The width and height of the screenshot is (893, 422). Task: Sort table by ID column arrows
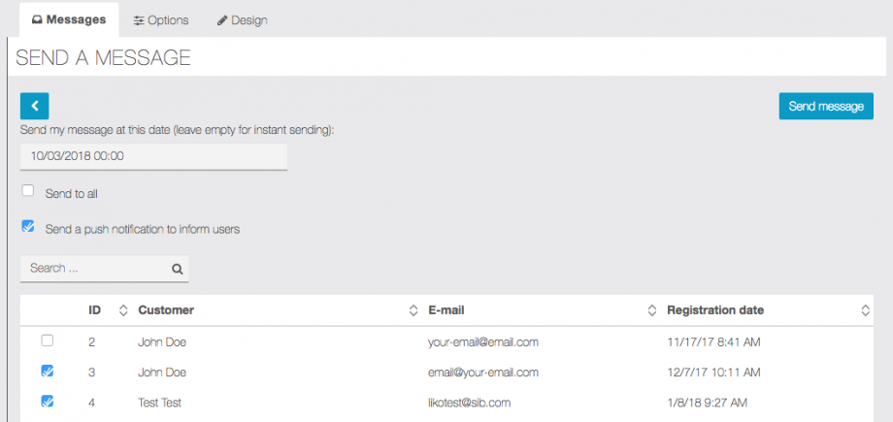click(x=123, y=310)
